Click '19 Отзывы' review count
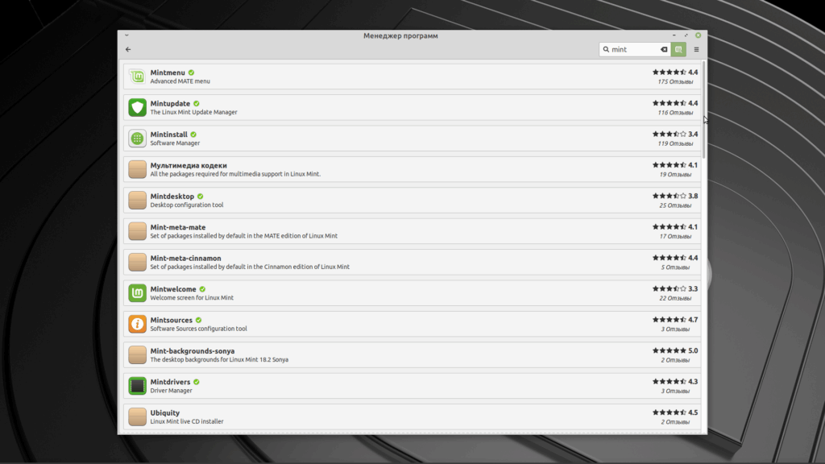 [x=675, y=175]
